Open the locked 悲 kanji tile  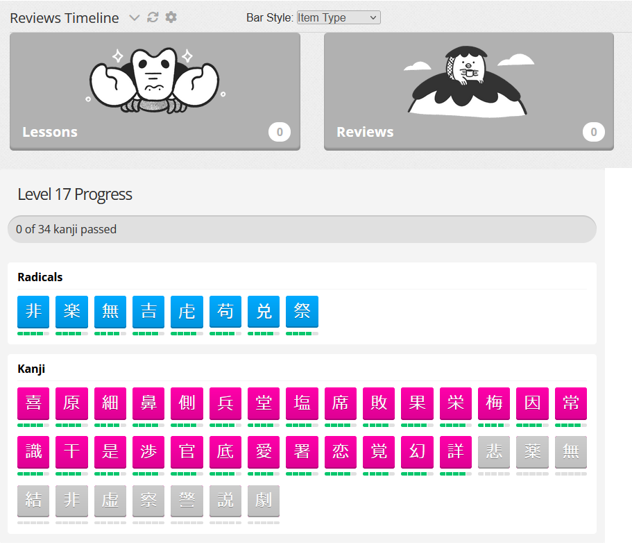point(494,452)
